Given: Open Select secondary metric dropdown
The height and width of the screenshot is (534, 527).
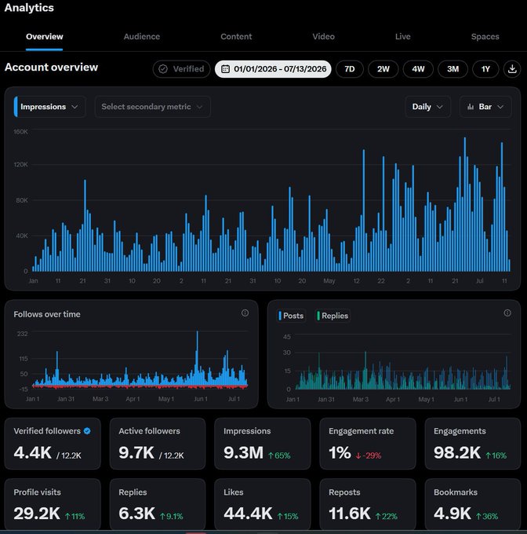Looking at the screenshot, I should click(152, 107).
